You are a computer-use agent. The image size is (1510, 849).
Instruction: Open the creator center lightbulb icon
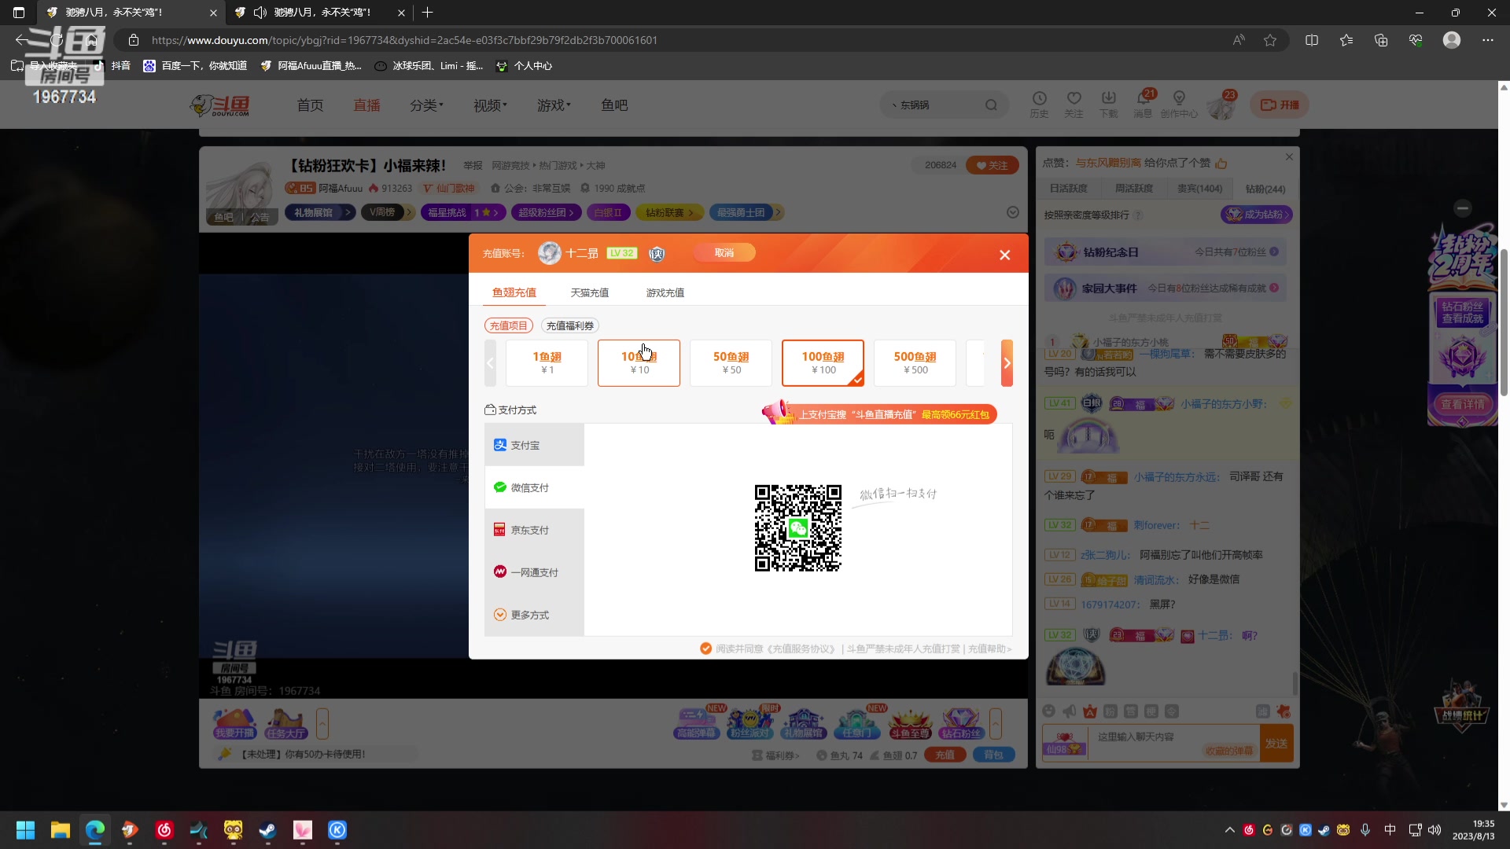tap(1178, 99)
